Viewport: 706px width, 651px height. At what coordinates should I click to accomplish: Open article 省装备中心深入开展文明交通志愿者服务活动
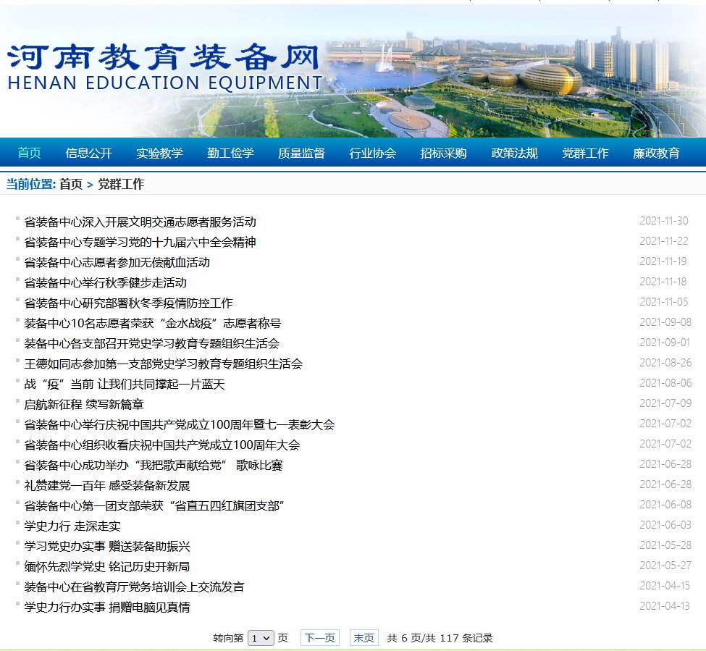(140, 222)
